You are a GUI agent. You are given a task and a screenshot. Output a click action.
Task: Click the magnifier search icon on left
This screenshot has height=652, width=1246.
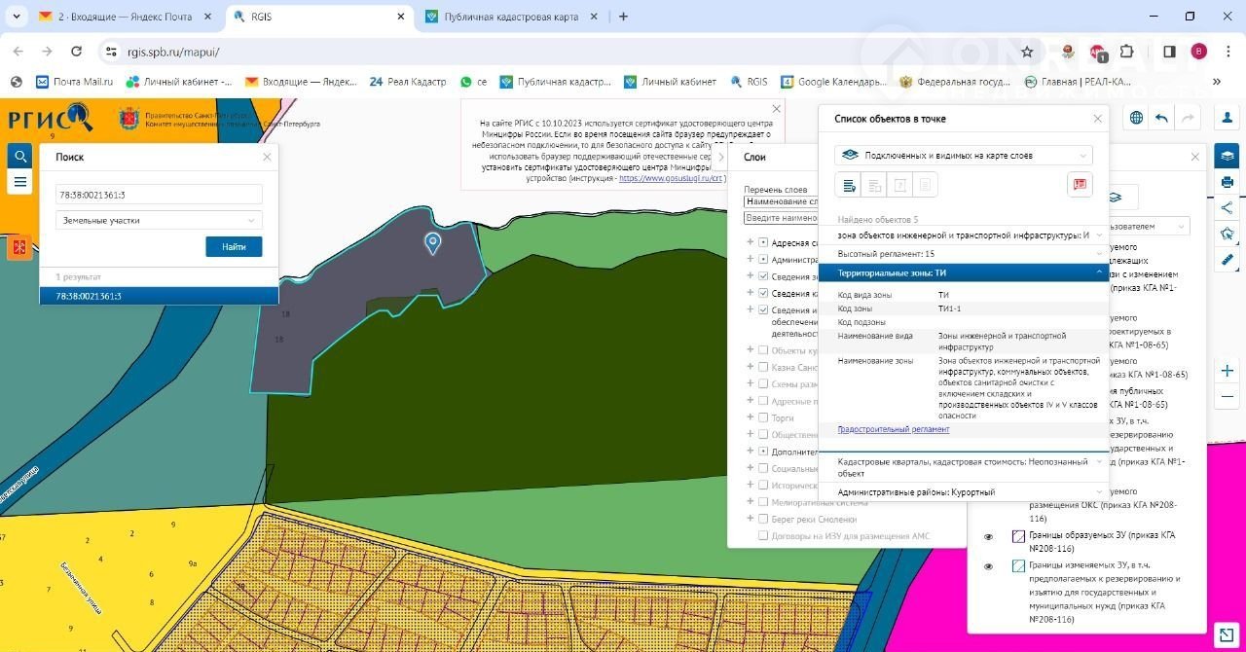click(x=19, y=157)
